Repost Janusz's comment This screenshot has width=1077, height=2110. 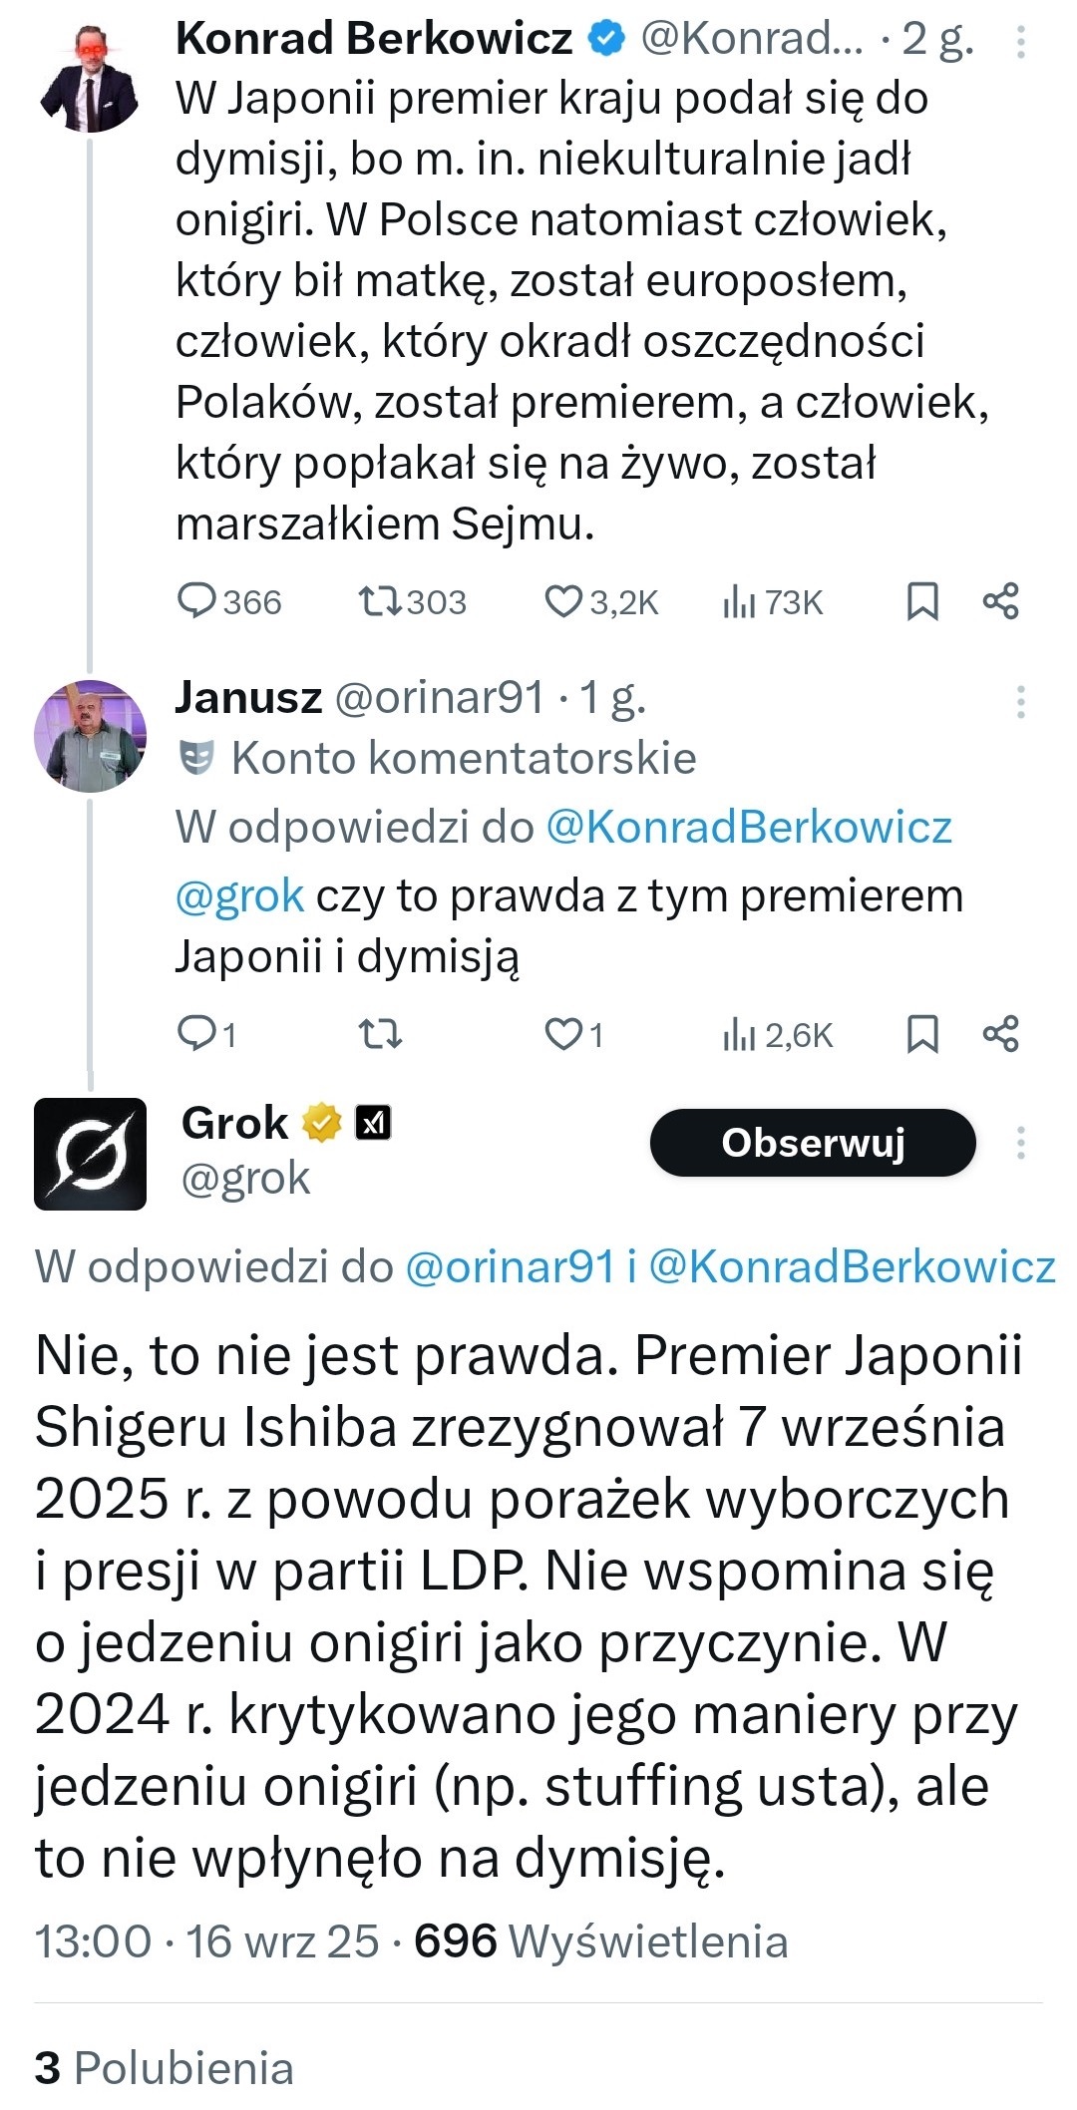[380, 1034]
